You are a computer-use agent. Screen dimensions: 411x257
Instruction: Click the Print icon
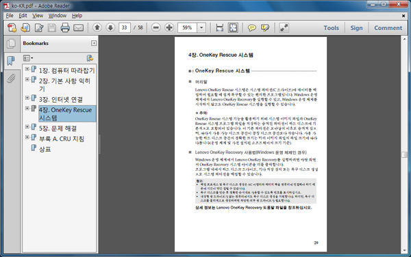pyautogui.click(x=65, y=27)
